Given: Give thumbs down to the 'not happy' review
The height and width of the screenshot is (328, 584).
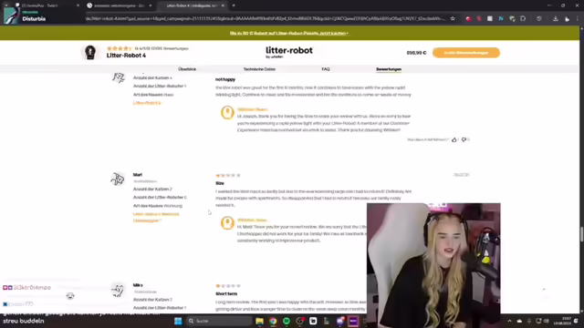Looking at the screenshot, I should click(x=464, y=139).
